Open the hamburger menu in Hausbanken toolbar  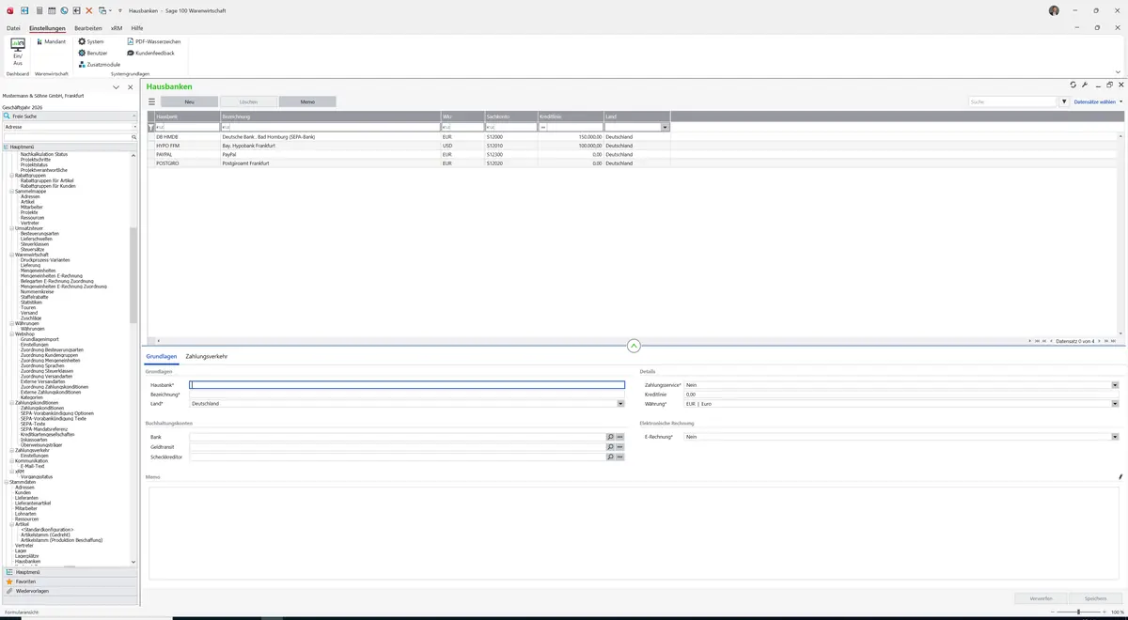(x=151, y=101)
